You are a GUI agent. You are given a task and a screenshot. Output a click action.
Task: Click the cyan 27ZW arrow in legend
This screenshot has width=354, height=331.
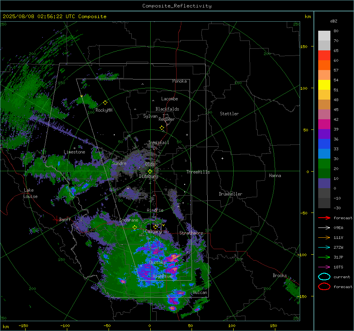tap(324, 248)
